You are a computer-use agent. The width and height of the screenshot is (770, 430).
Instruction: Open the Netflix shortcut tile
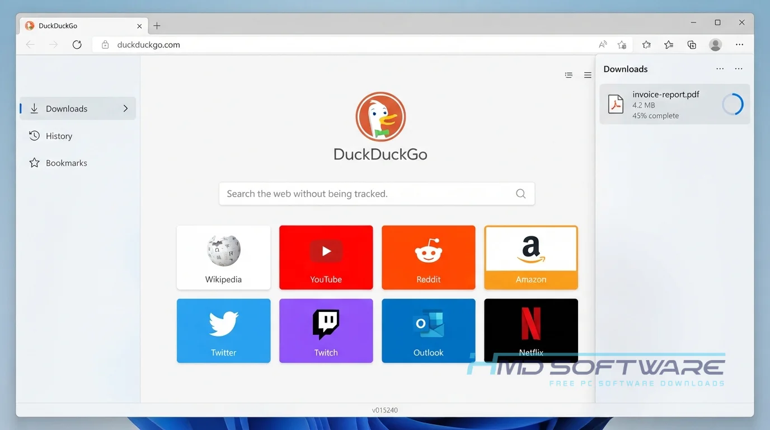tap(531, 331)
